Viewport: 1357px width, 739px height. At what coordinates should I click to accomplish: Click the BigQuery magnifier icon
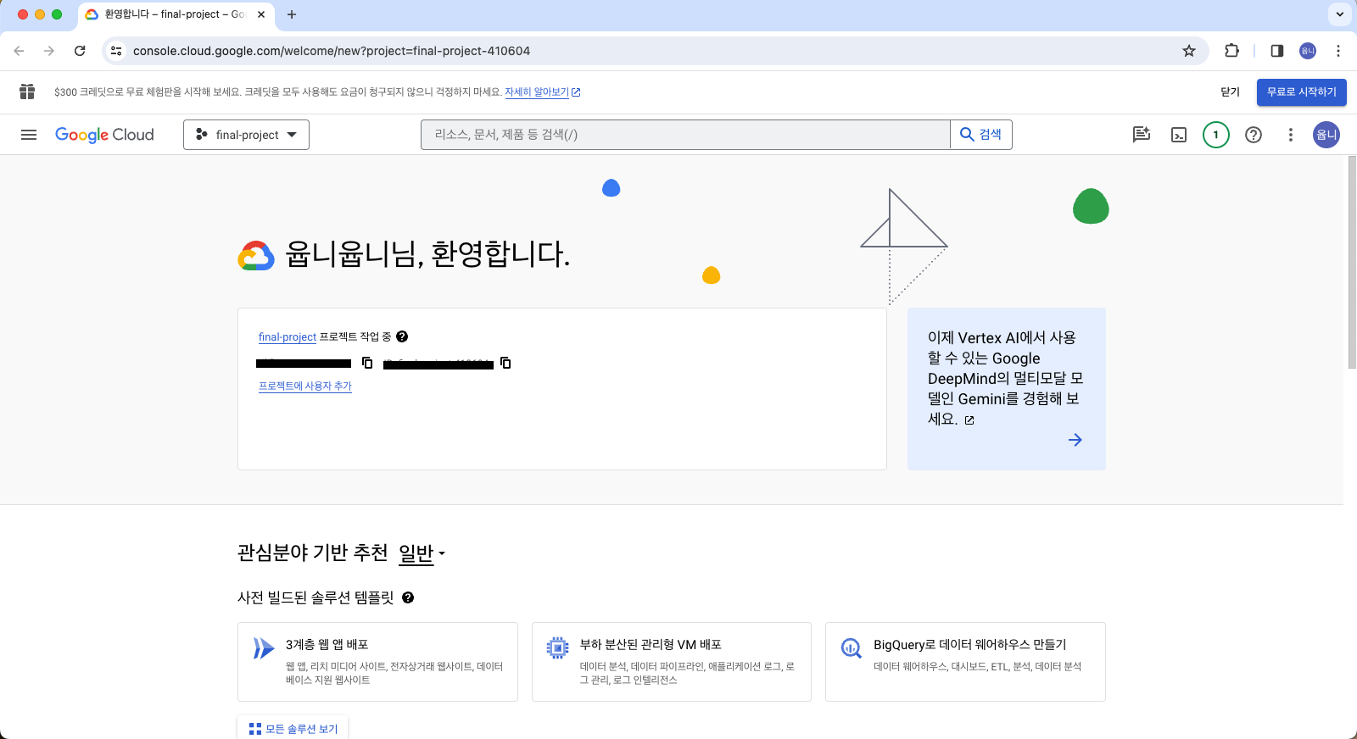(x=851, y=648)
